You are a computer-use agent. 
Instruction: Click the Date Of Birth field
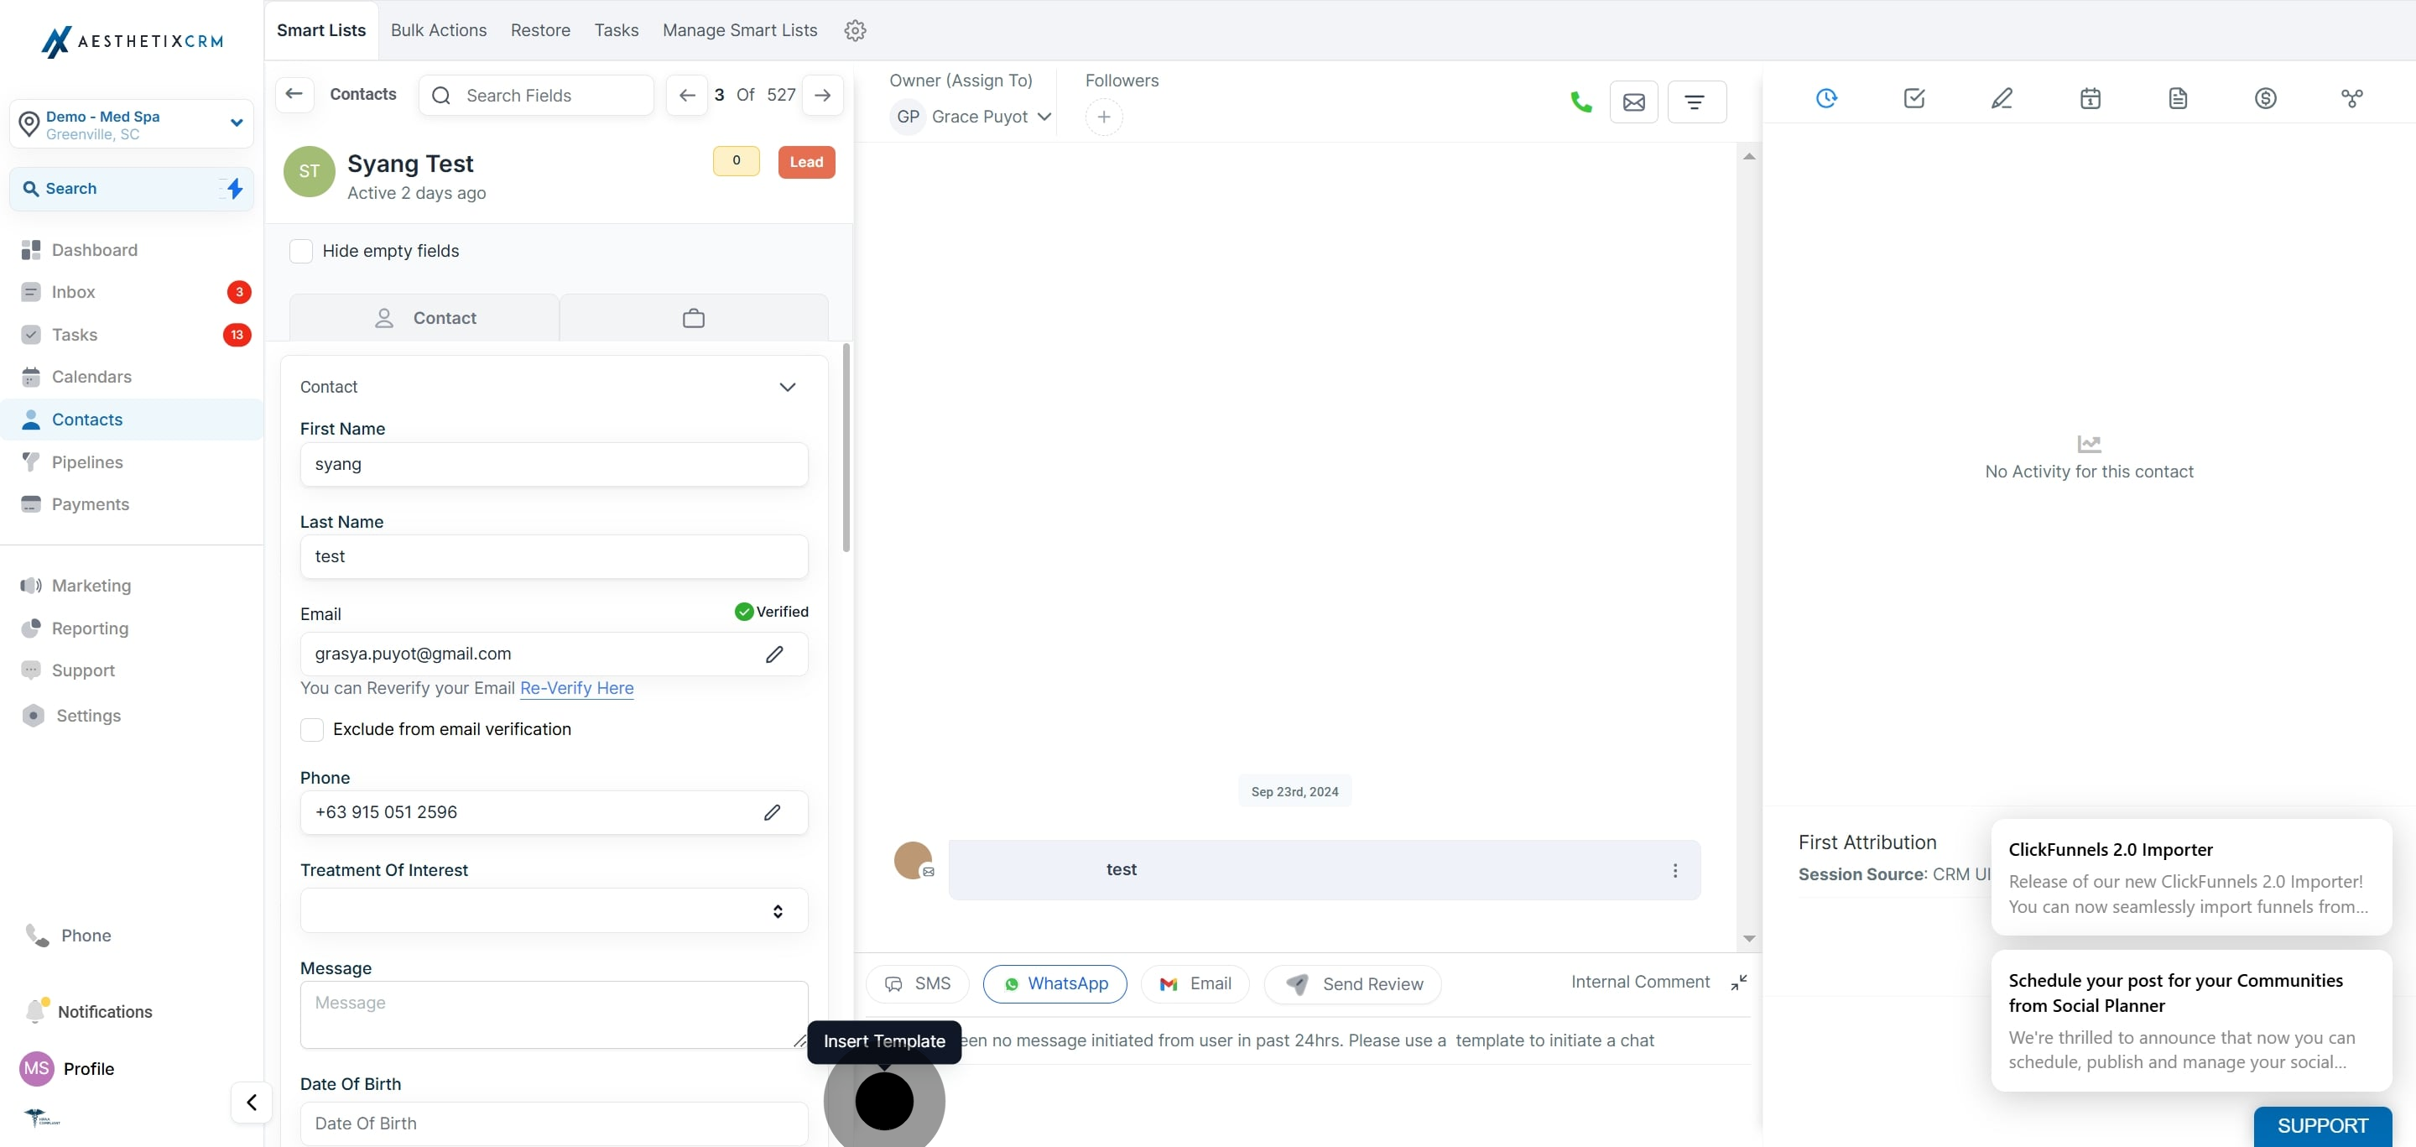(554, 1124)
